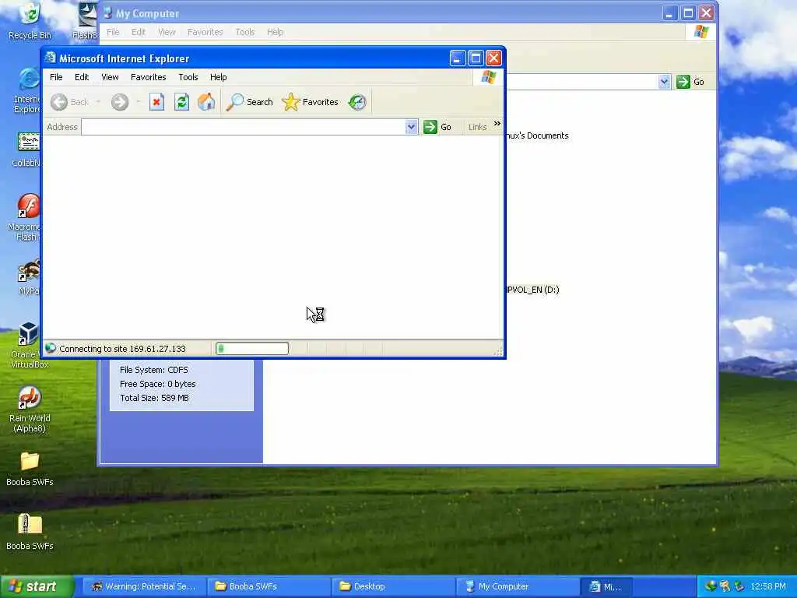This screenshot has width=797, height=598.
Task: Switch to Desktop taskbar button
Action: (x=393, y=586)
